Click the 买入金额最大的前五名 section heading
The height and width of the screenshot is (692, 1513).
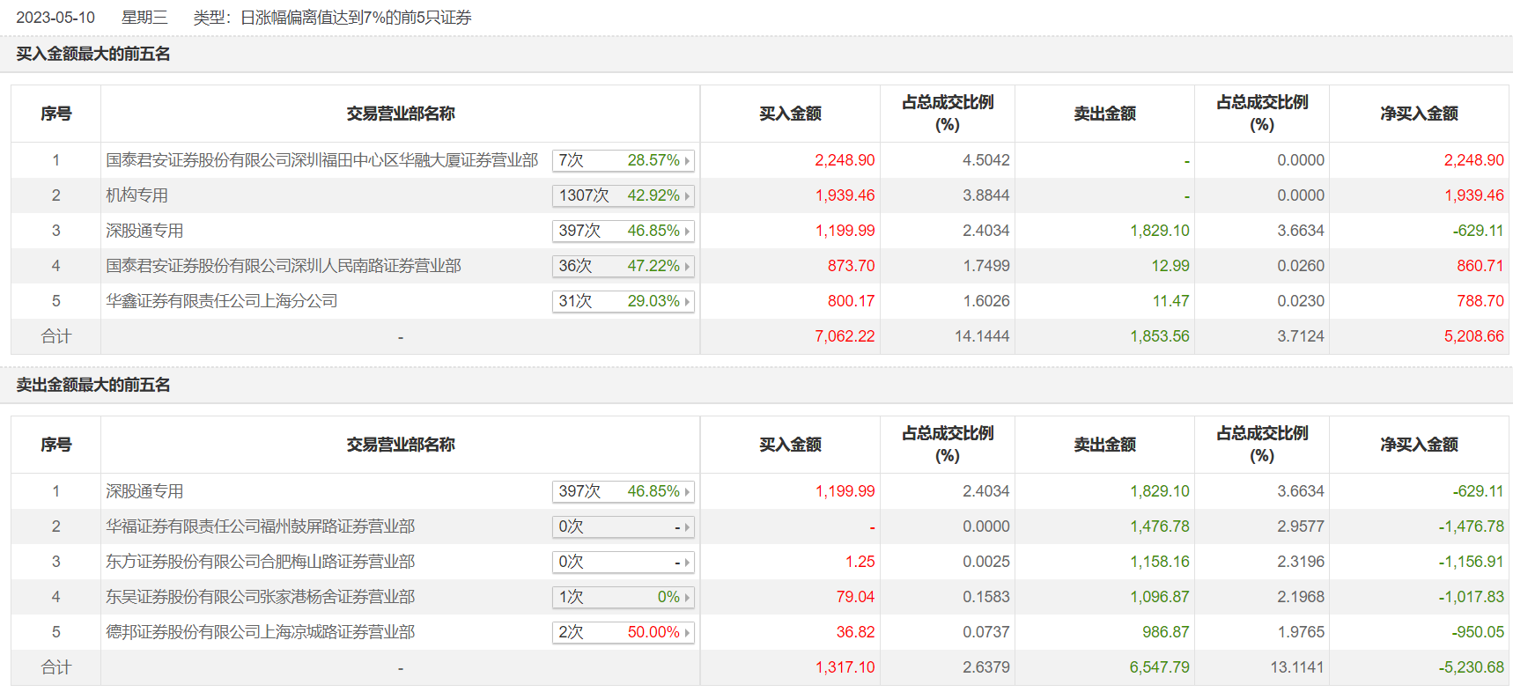[x=93, y=54]
